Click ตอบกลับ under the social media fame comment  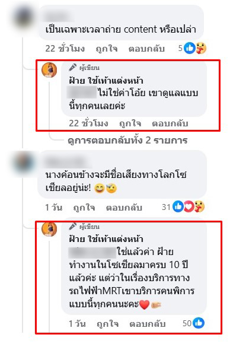pyautogui.click(x=124, y=208)
